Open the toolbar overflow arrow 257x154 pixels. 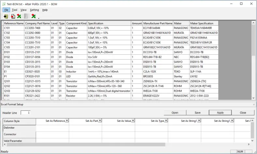[39, 18]
